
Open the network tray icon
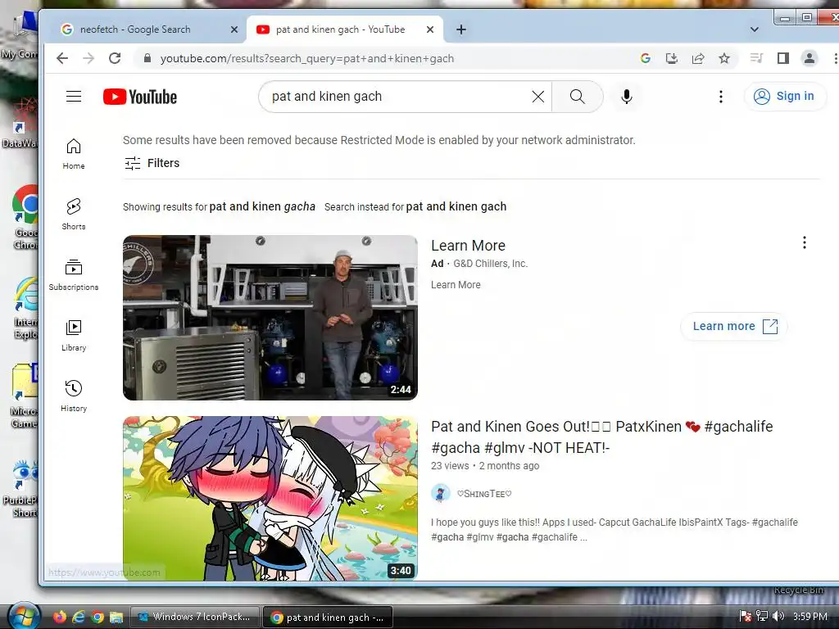coord(762,617)
